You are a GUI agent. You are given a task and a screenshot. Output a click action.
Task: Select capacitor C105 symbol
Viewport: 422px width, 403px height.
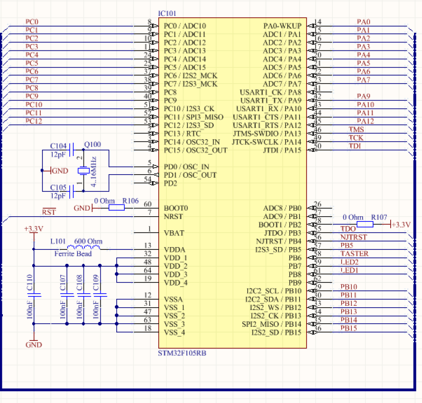click(x=71, y=191)
